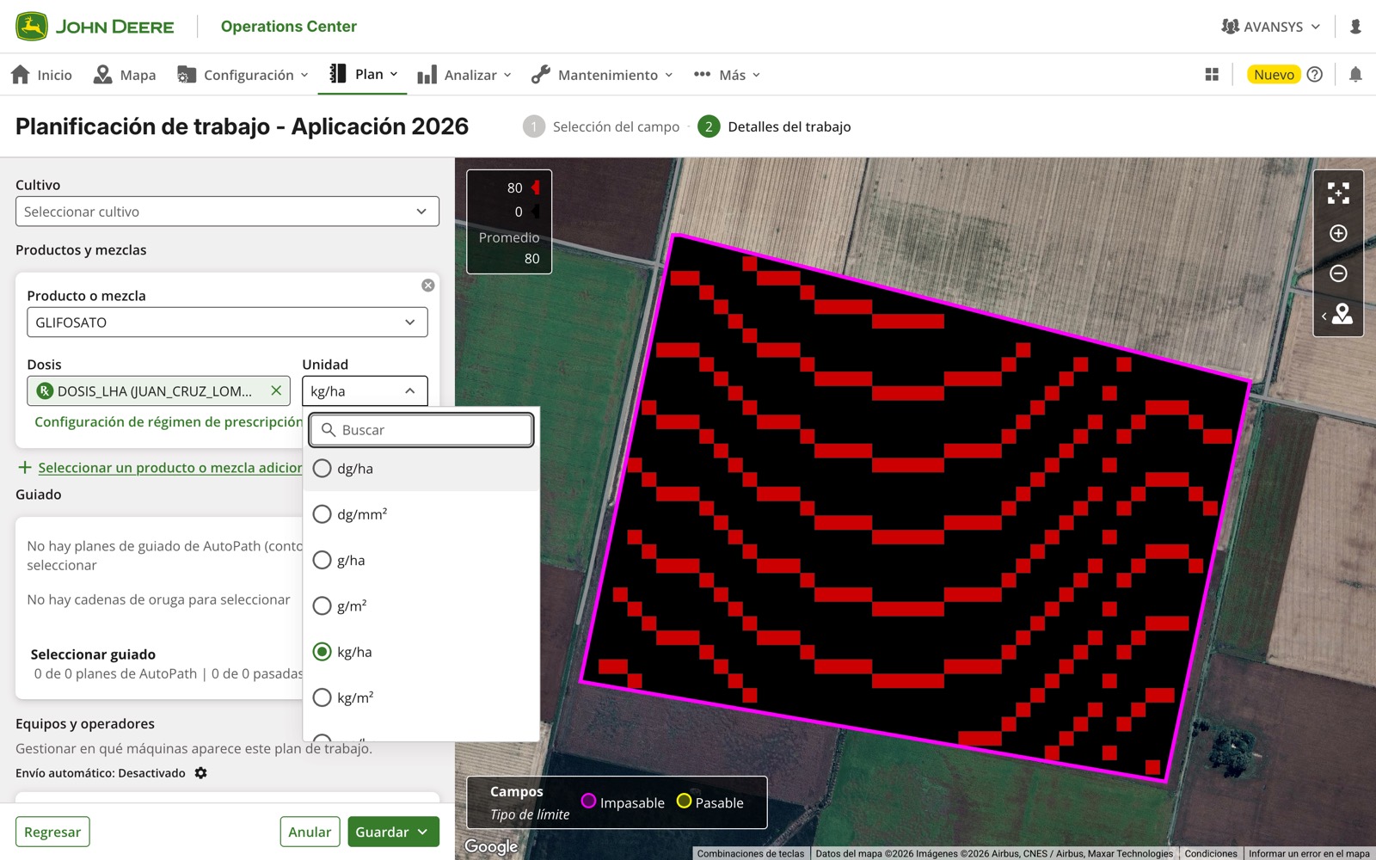Open the Plan menu
Screen dimensions: 1376x860
(365, 75)
